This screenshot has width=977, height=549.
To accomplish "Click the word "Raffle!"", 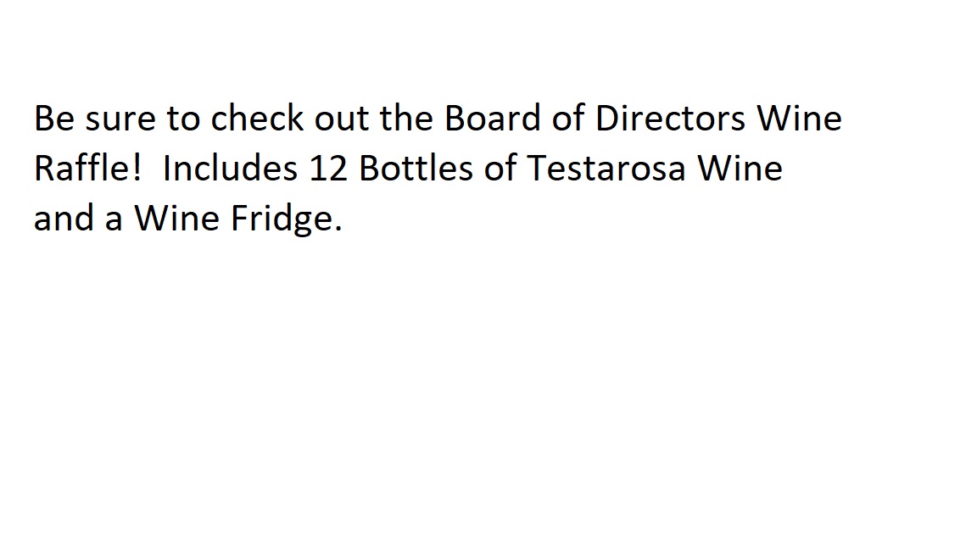I will pos(88,168).
